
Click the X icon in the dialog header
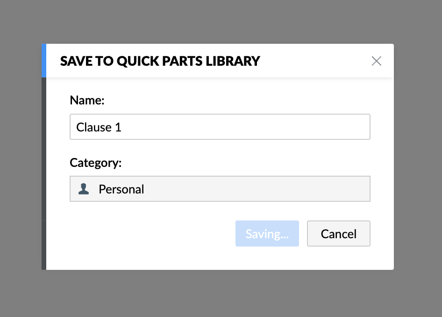[x=376, y=61]
